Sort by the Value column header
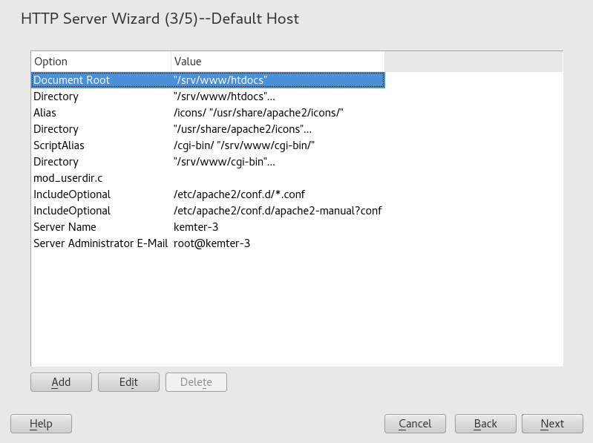Screen dimensions: 593x443 [277, 62]
